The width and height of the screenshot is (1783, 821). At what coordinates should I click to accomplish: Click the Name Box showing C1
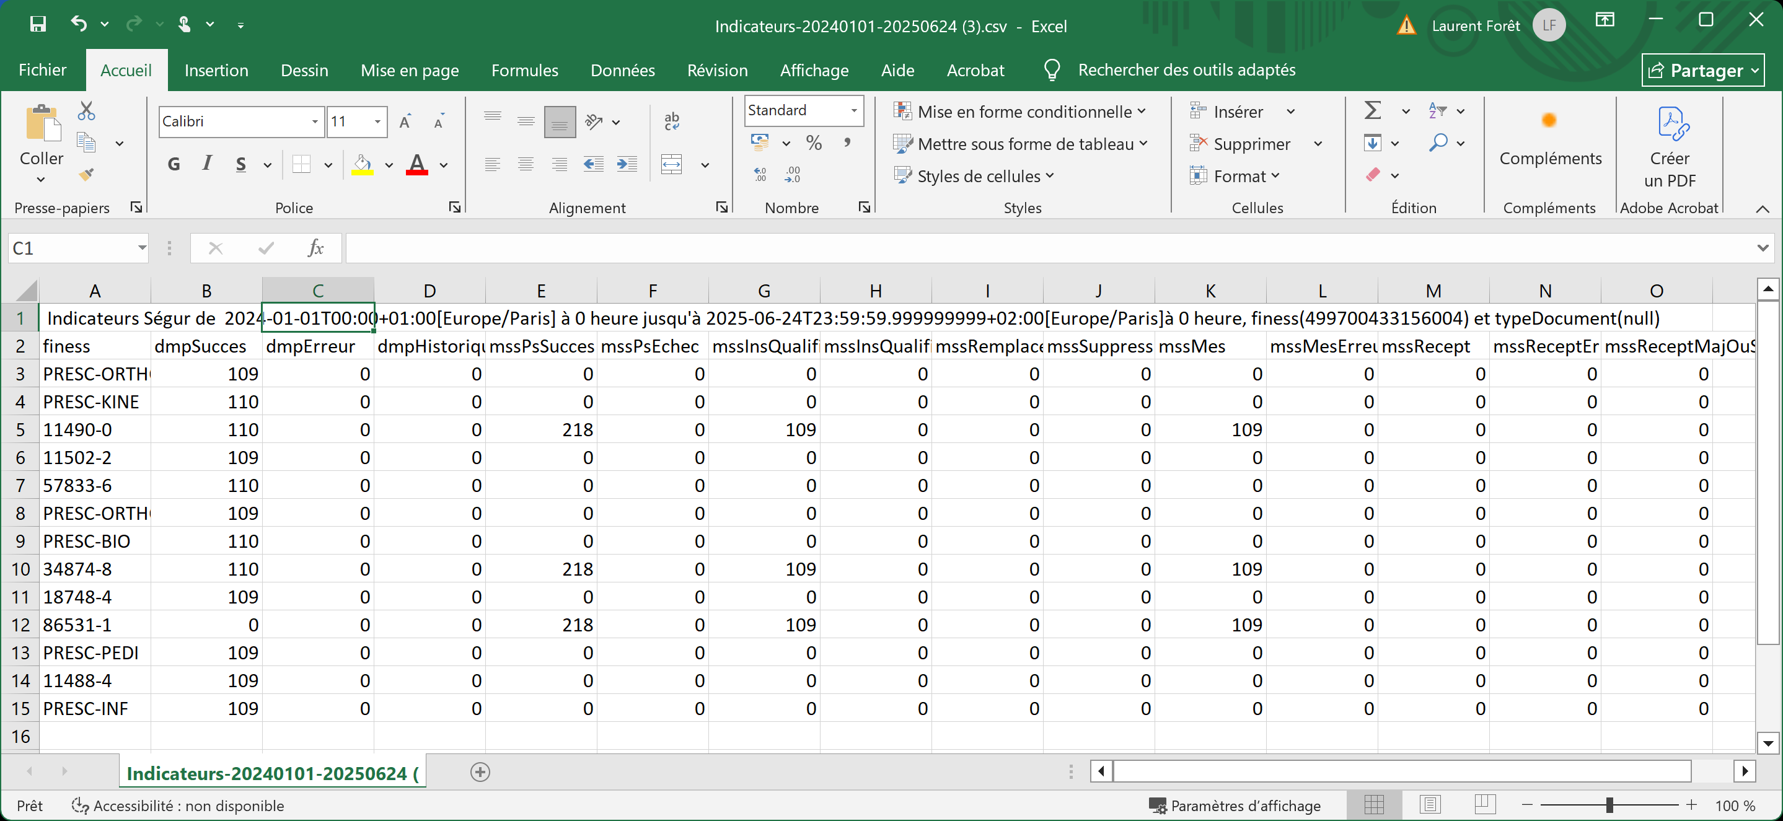(69, 248)
